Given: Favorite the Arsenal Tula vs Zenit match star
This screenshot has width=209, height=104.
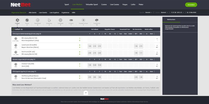Looking at the screenshot, I should pos(157,64).
